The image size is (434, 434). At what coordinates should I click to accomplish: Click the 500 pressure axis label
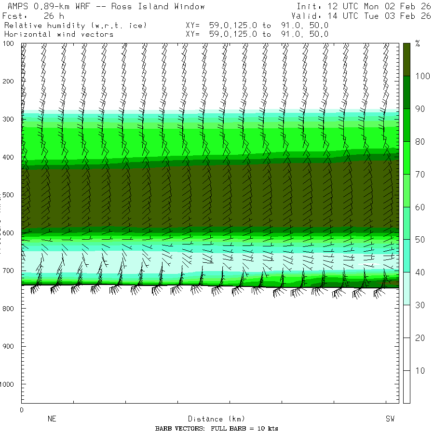point(8,195)
